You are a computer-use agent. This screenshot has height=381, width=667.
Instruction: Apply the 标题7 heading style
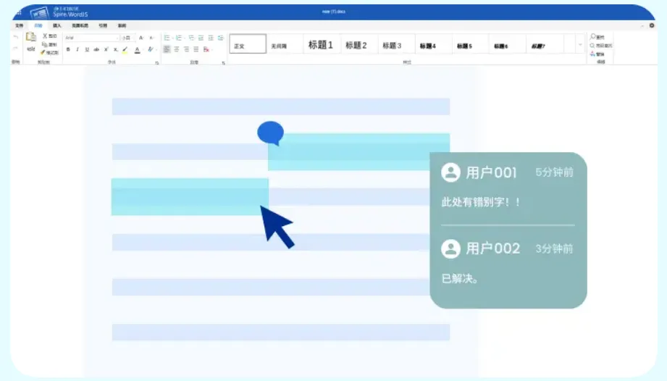(544, 43)
